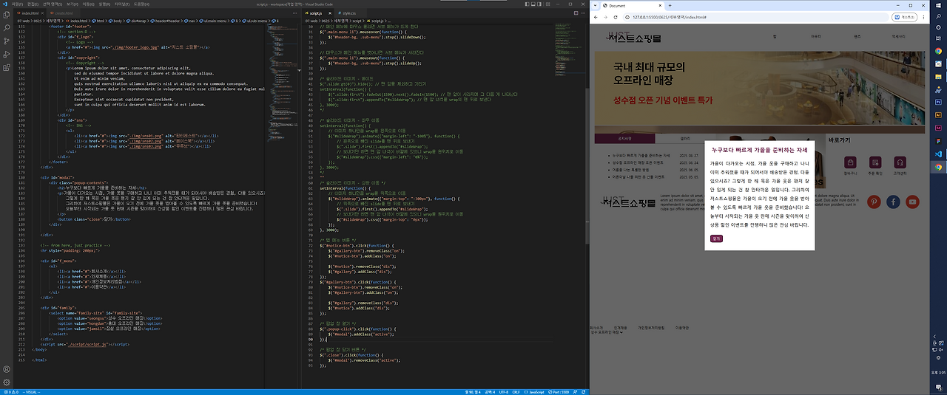Click the 닫기 close button in popup
Viewport: 947px width, 395px height.
point(716,238)
